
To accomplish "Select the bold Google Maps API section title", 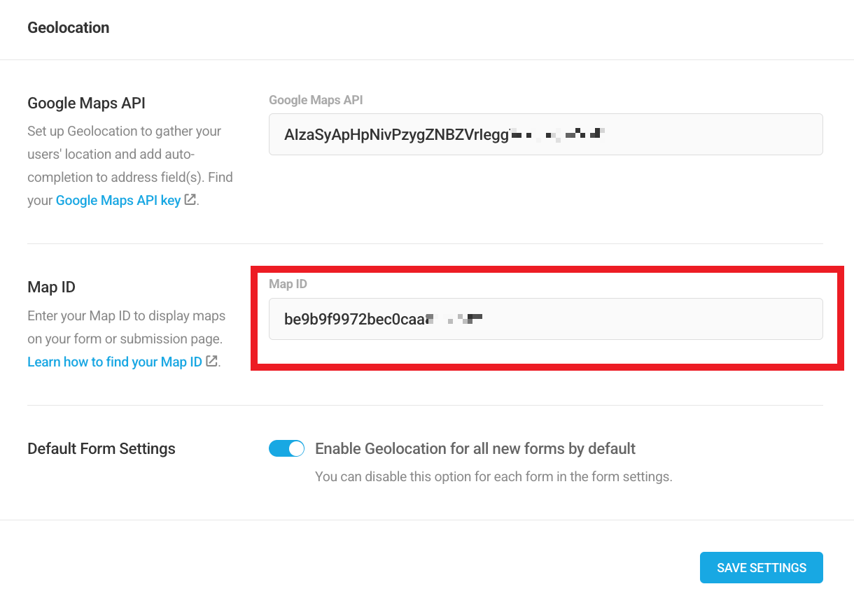I will pos(86,104).
